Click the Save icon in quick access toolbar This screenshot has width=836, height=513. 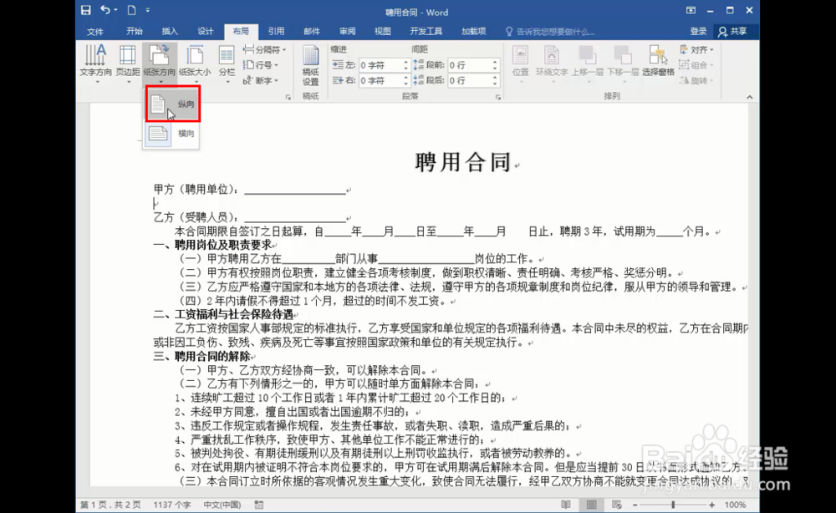coord(85,10)
